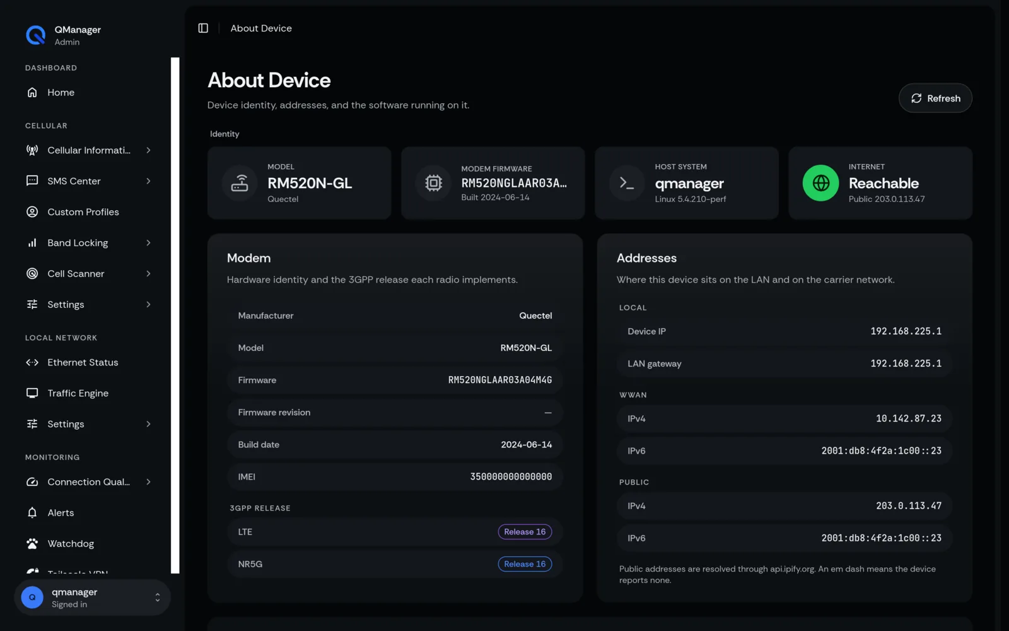Click the Refresh button

pos(935,98)
